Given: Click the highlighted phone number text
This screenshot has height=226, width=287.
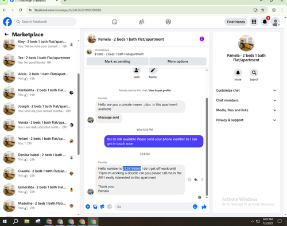Looking at the screenshot, I should tap(131, 169).
